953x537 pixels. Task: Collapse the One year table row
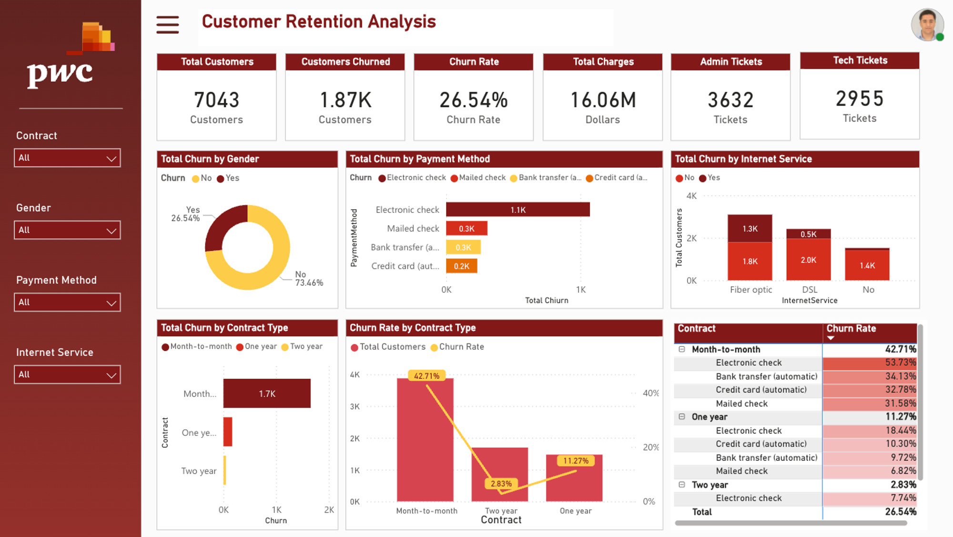coord(682,417)
